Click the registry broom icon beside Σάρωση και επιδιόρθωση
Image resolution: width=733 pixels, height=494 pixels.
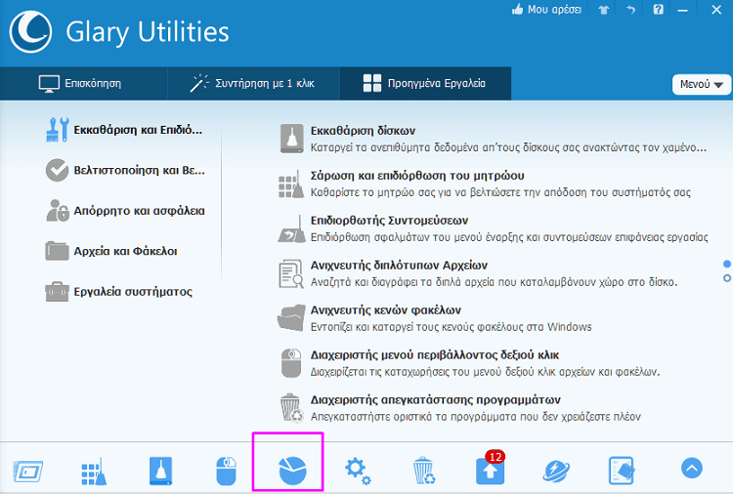(x=291, y=184)
